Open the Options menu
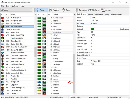This screenshot has width=130, height=99. 15,6
